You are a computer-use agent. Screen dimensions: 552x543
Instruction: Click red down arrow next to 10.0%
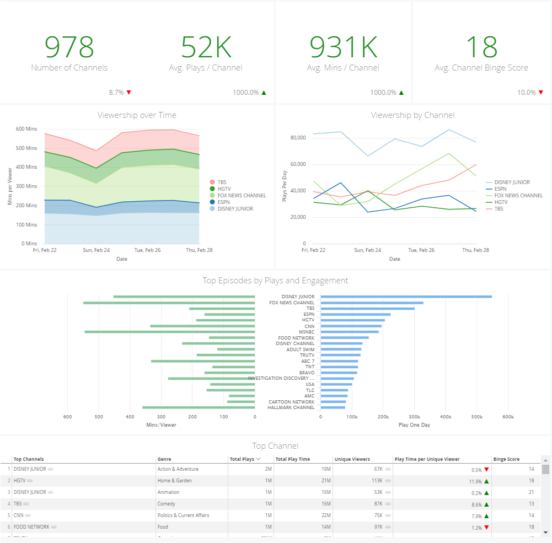[541, 93]
